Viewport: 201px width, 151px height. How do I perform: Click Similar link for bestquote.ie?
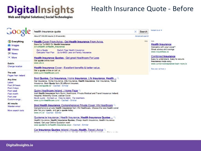click(x=65, y=86)
